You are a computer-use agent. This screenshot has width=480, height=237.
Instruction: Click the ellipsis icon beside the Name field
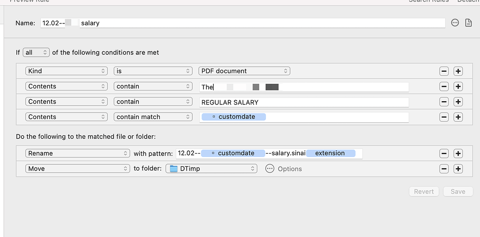click(x=455, y=23)
